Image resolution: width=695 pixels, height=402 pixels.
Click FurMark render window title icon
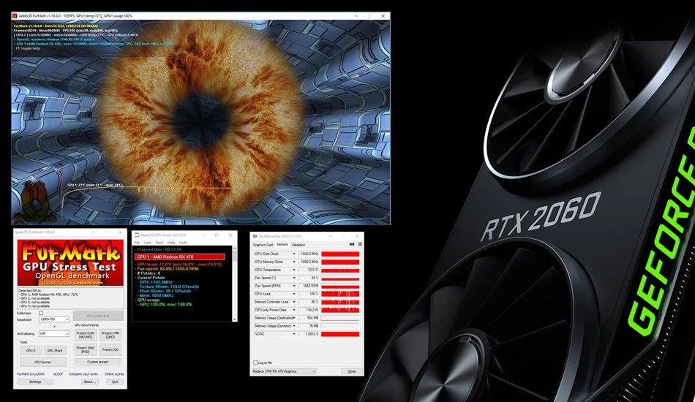(x=15, y=16)
